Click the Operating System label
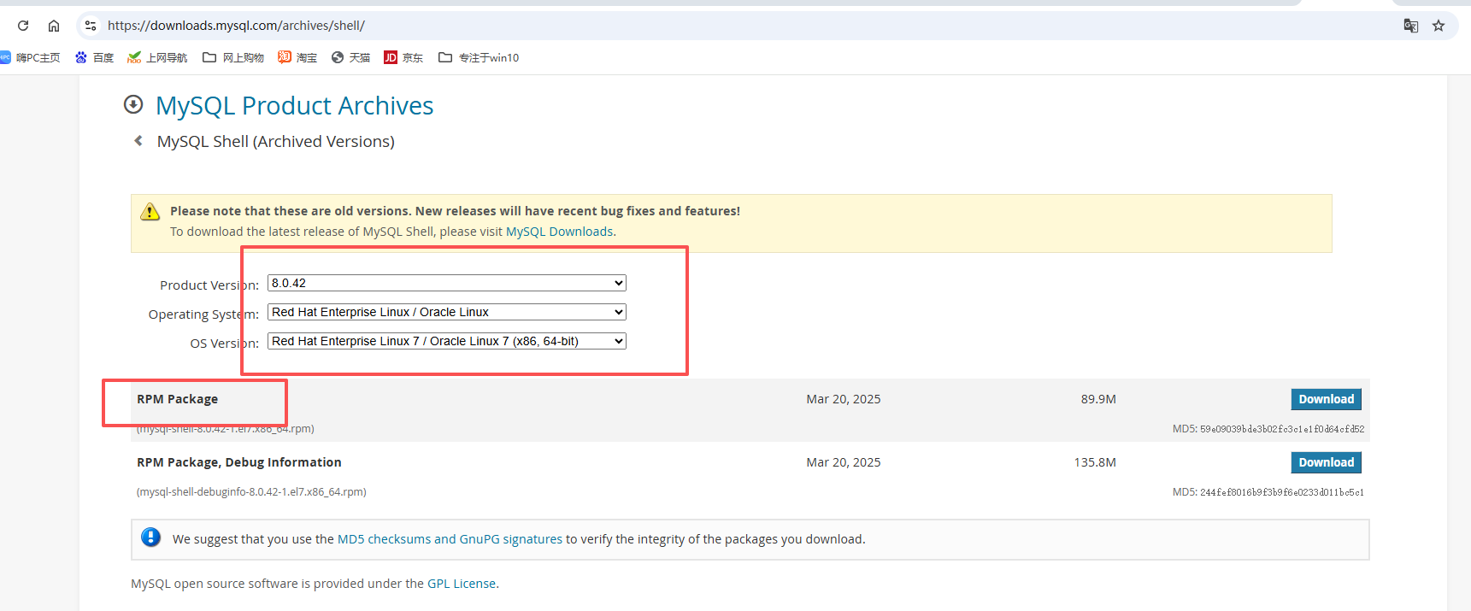Screen dimensions: 1471x611 pos(203,314)
